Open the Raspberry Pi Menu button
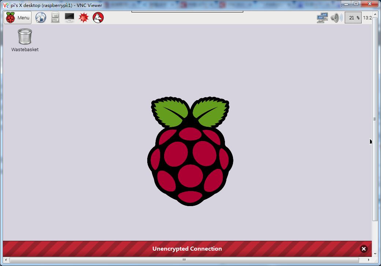This screenshot has width=381, height=266. (18, 18)
